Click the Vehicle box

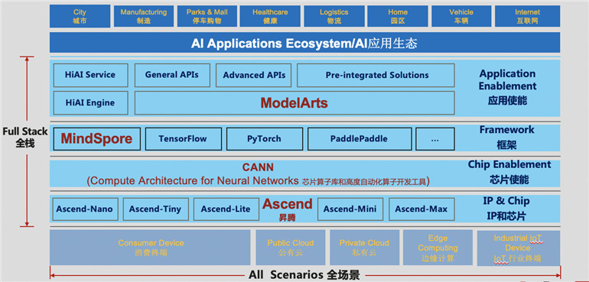tap(461, 16)
